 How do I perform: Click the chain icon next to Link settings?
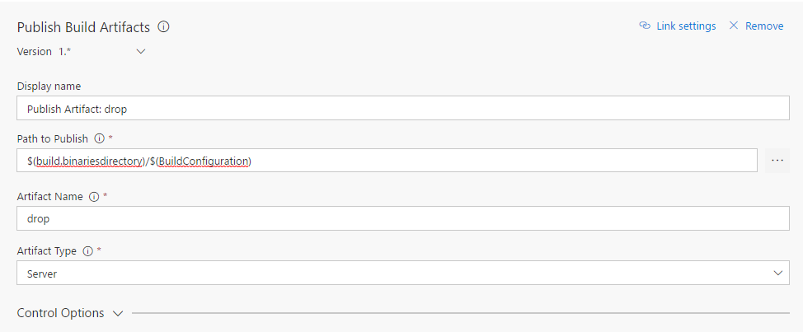tap(645, 26)
